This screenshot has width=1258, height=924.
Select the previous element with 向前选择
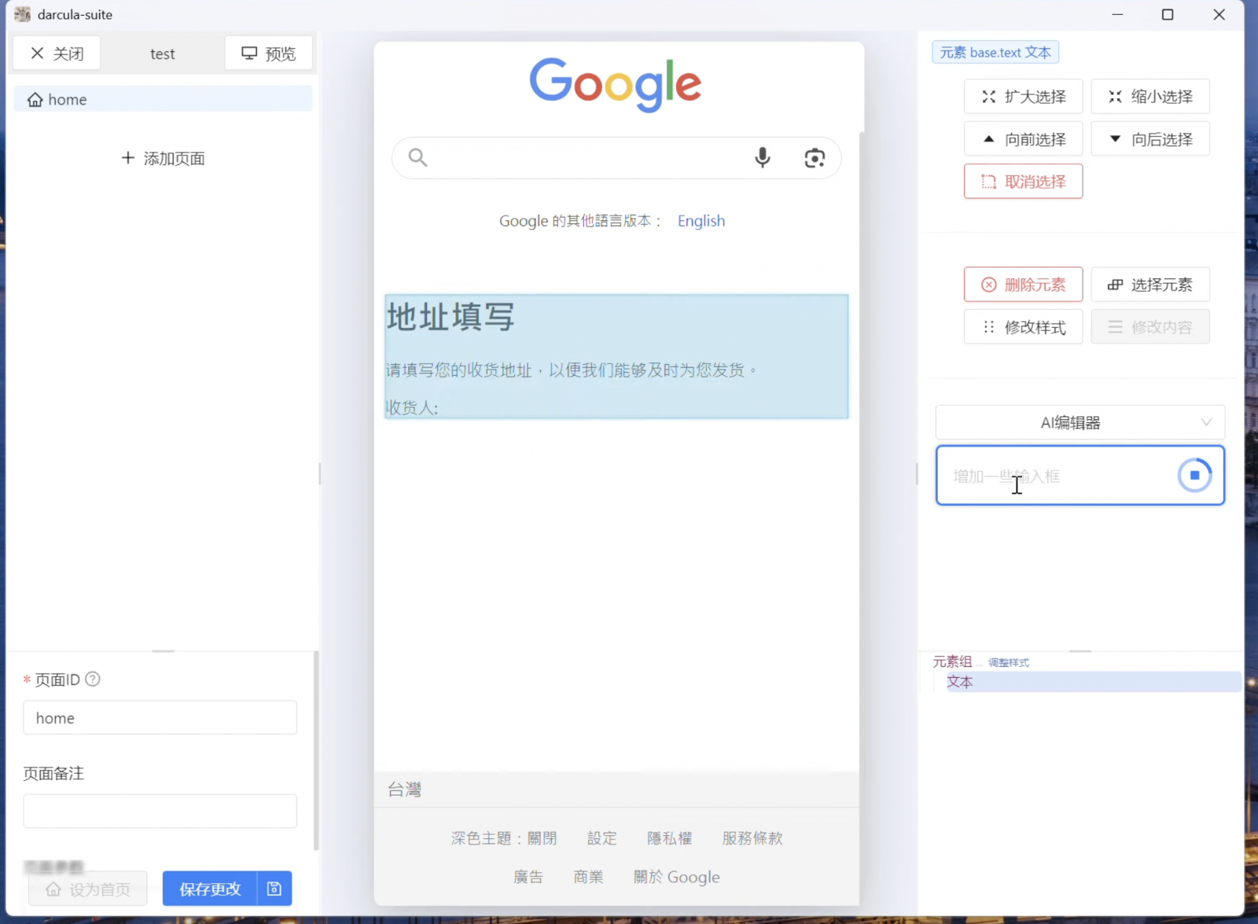pos(1023,139)
